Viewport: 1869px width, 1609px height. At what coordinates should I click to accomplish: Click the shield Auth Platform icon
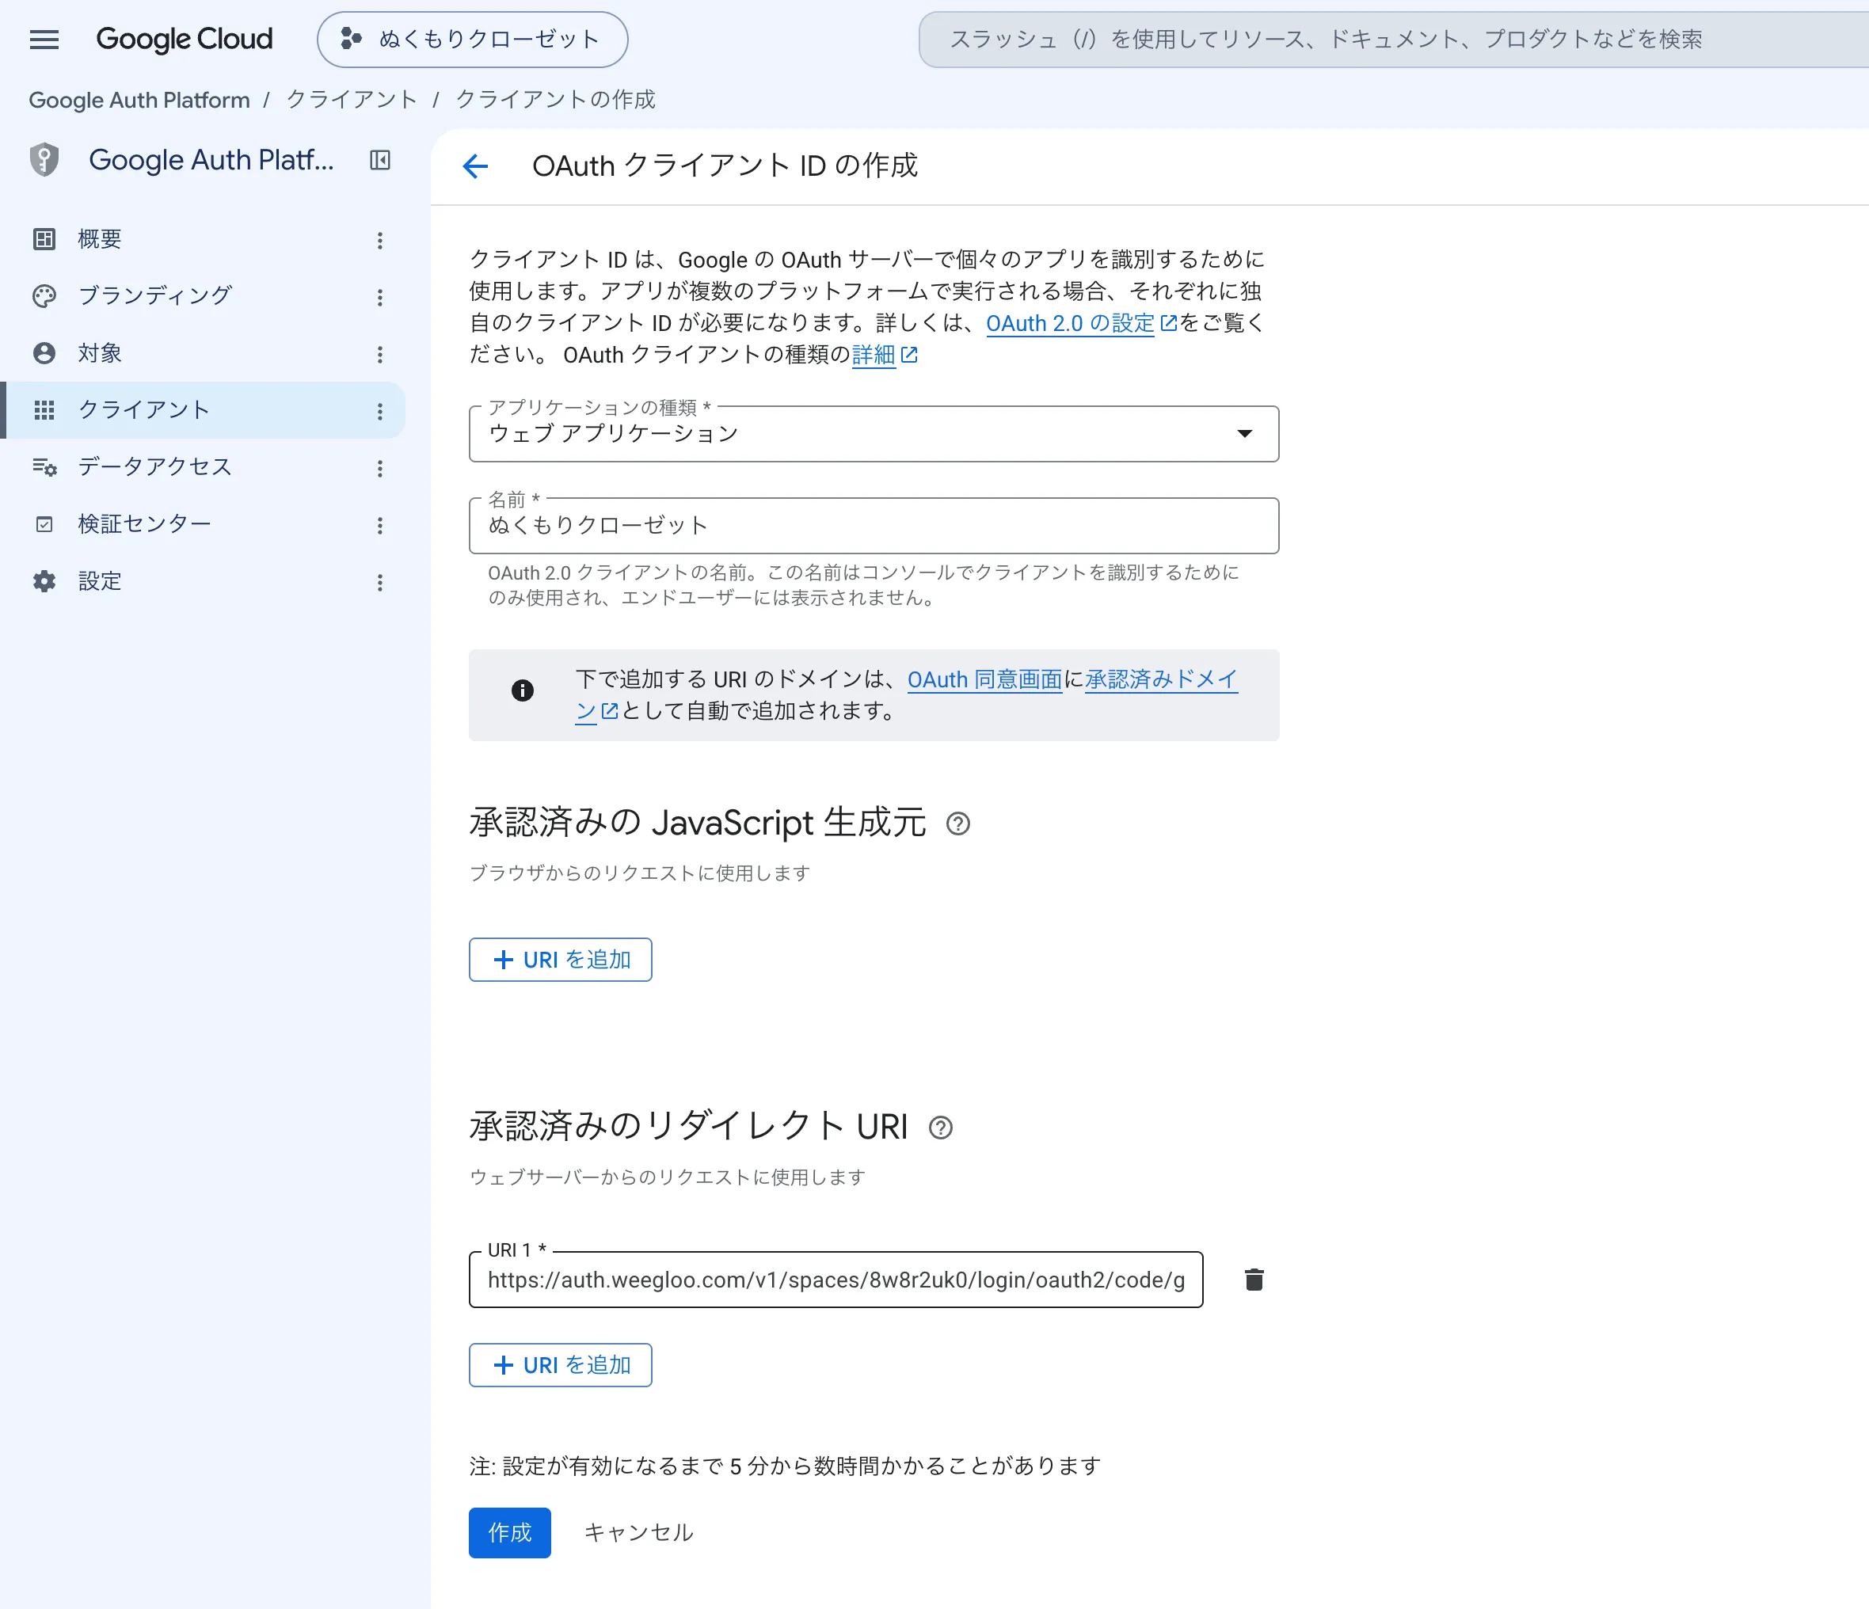pos(44,160)
